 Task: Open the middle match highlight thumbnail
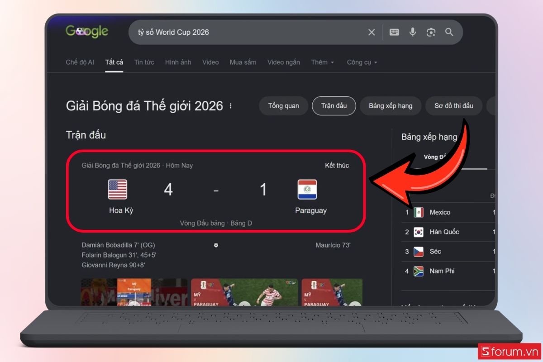[244, 292]
